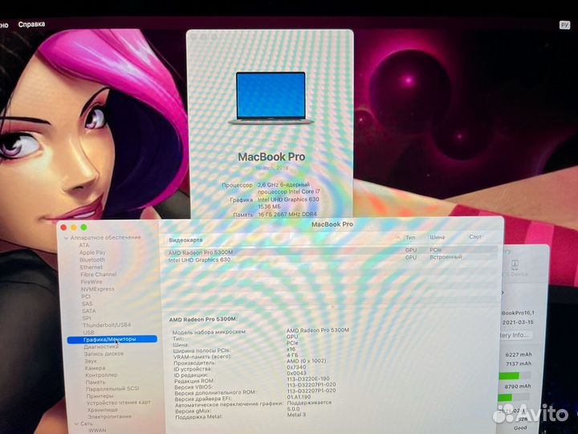Image resolution: width=578 pixels, height=434 pixels.
Task: Click the Metal 3 support value
Action: coord(296,415)
